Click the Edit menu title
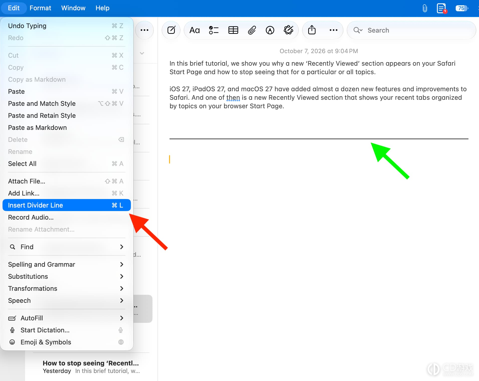Image resolution: width=479 pixels, height=381 pixels. coord(14,8)
